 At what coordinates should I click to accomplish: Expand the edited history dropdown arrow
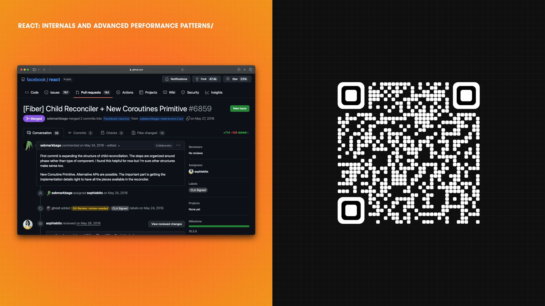pos(119,146)
